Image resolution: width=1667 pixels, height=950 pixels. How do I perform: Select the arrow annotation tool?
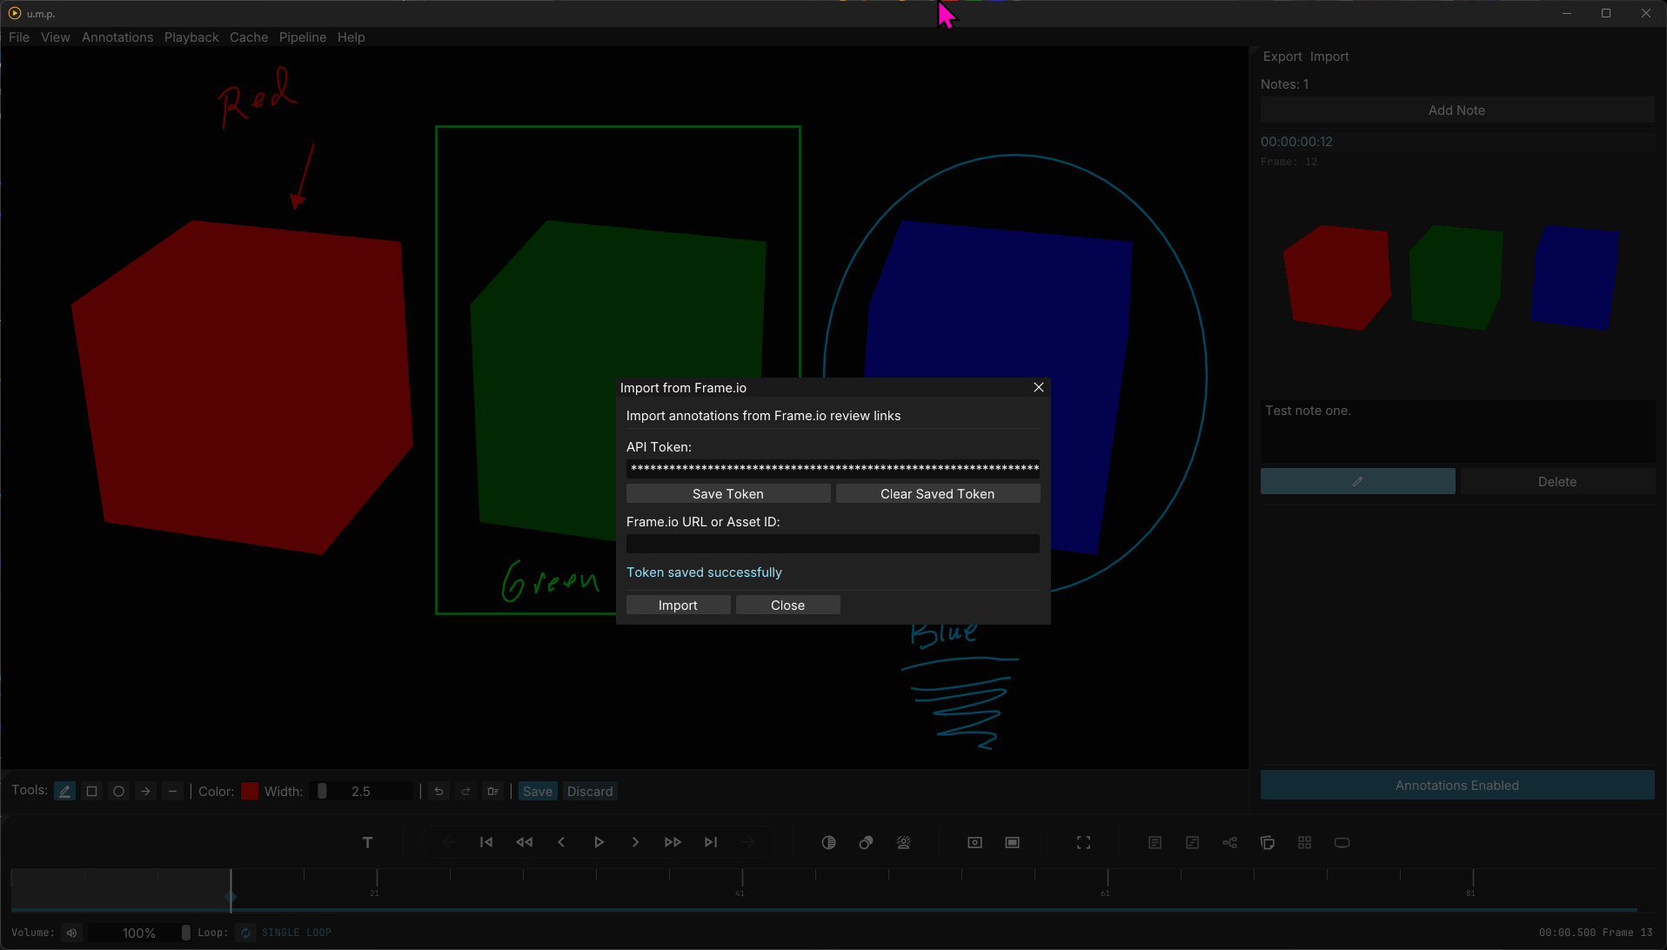tap(145, 792)
